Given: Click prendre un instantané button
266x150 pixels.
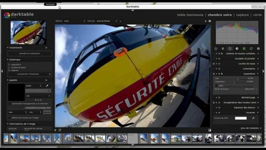Looking at the screenshot, I should 29,53.
